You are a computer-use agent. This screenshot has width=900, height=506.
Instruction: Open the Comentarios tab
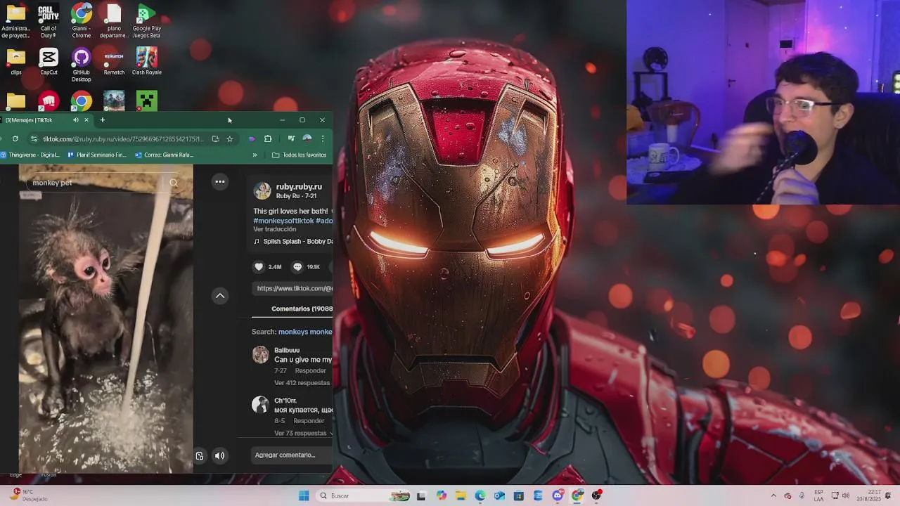click(x=302, y=309)
